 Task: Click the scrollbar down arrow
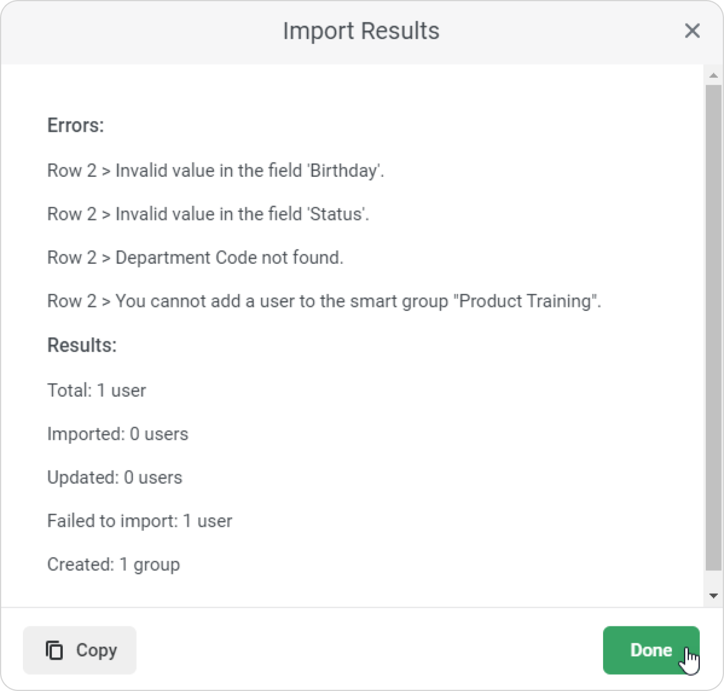point(713,596)
